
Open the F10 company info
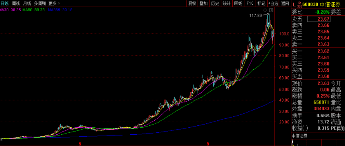click(250, 3)
